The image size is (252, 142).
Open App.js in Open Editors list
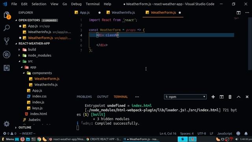[x=33, y=26]
